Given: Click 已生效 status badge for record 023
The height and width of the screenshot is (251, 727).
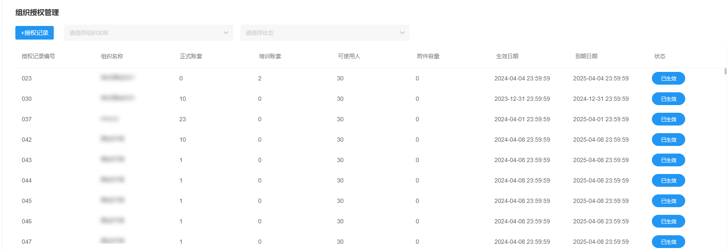Looking at the screenshot, I should [668, 78].
